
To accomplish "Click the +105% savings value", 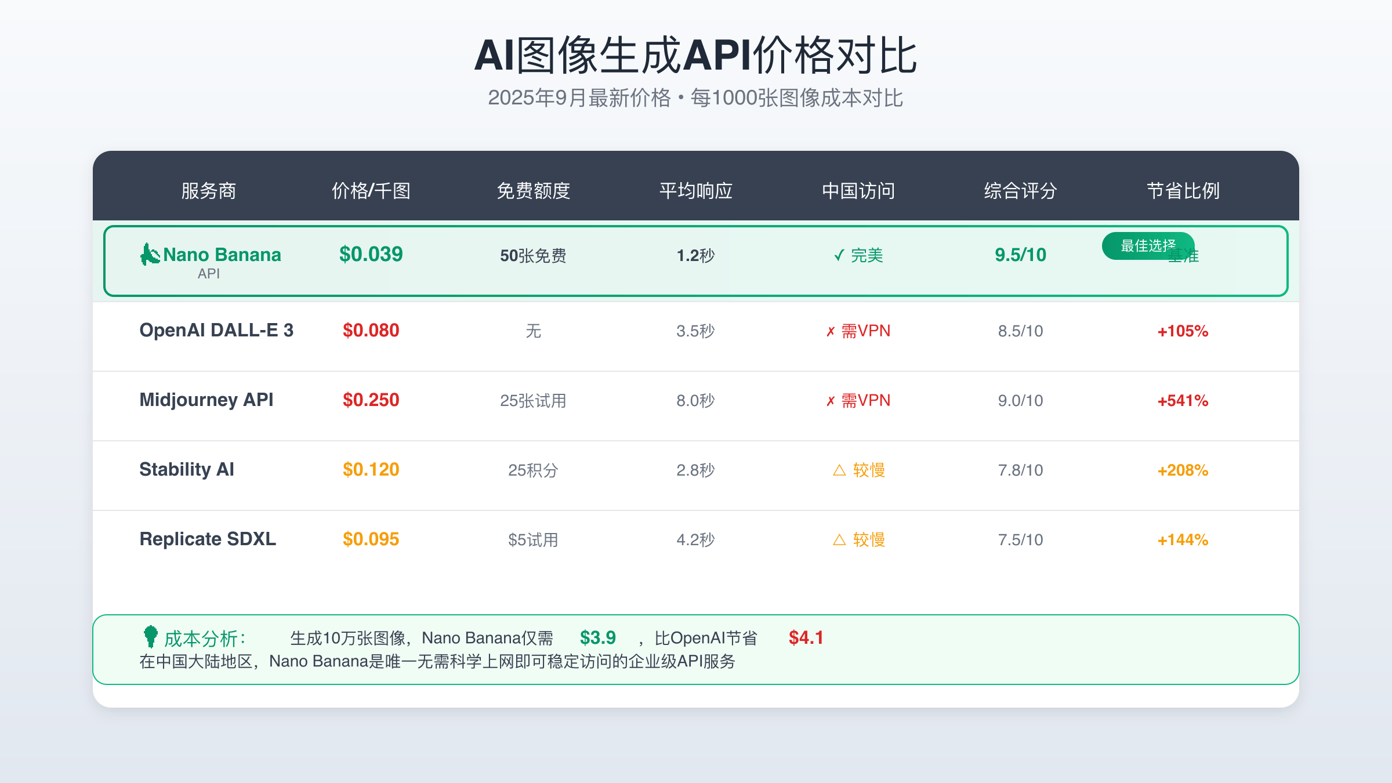I will click(x=1183, y=331).
